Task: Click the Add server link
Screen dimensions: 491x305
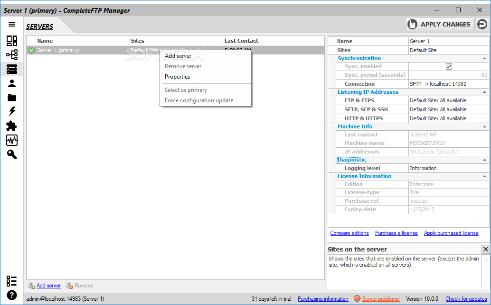Action: 48,285
